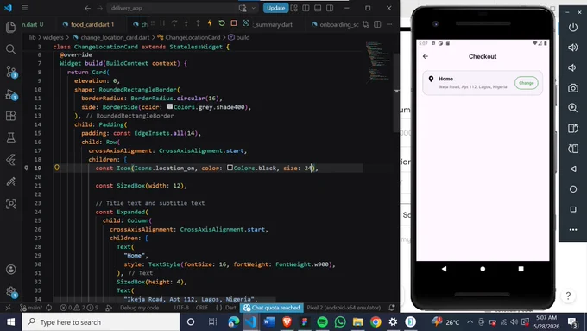Click the code minimap preview
Image resolution: width=587 pixels, height=331 pixels.
click(x=378, y=62)
